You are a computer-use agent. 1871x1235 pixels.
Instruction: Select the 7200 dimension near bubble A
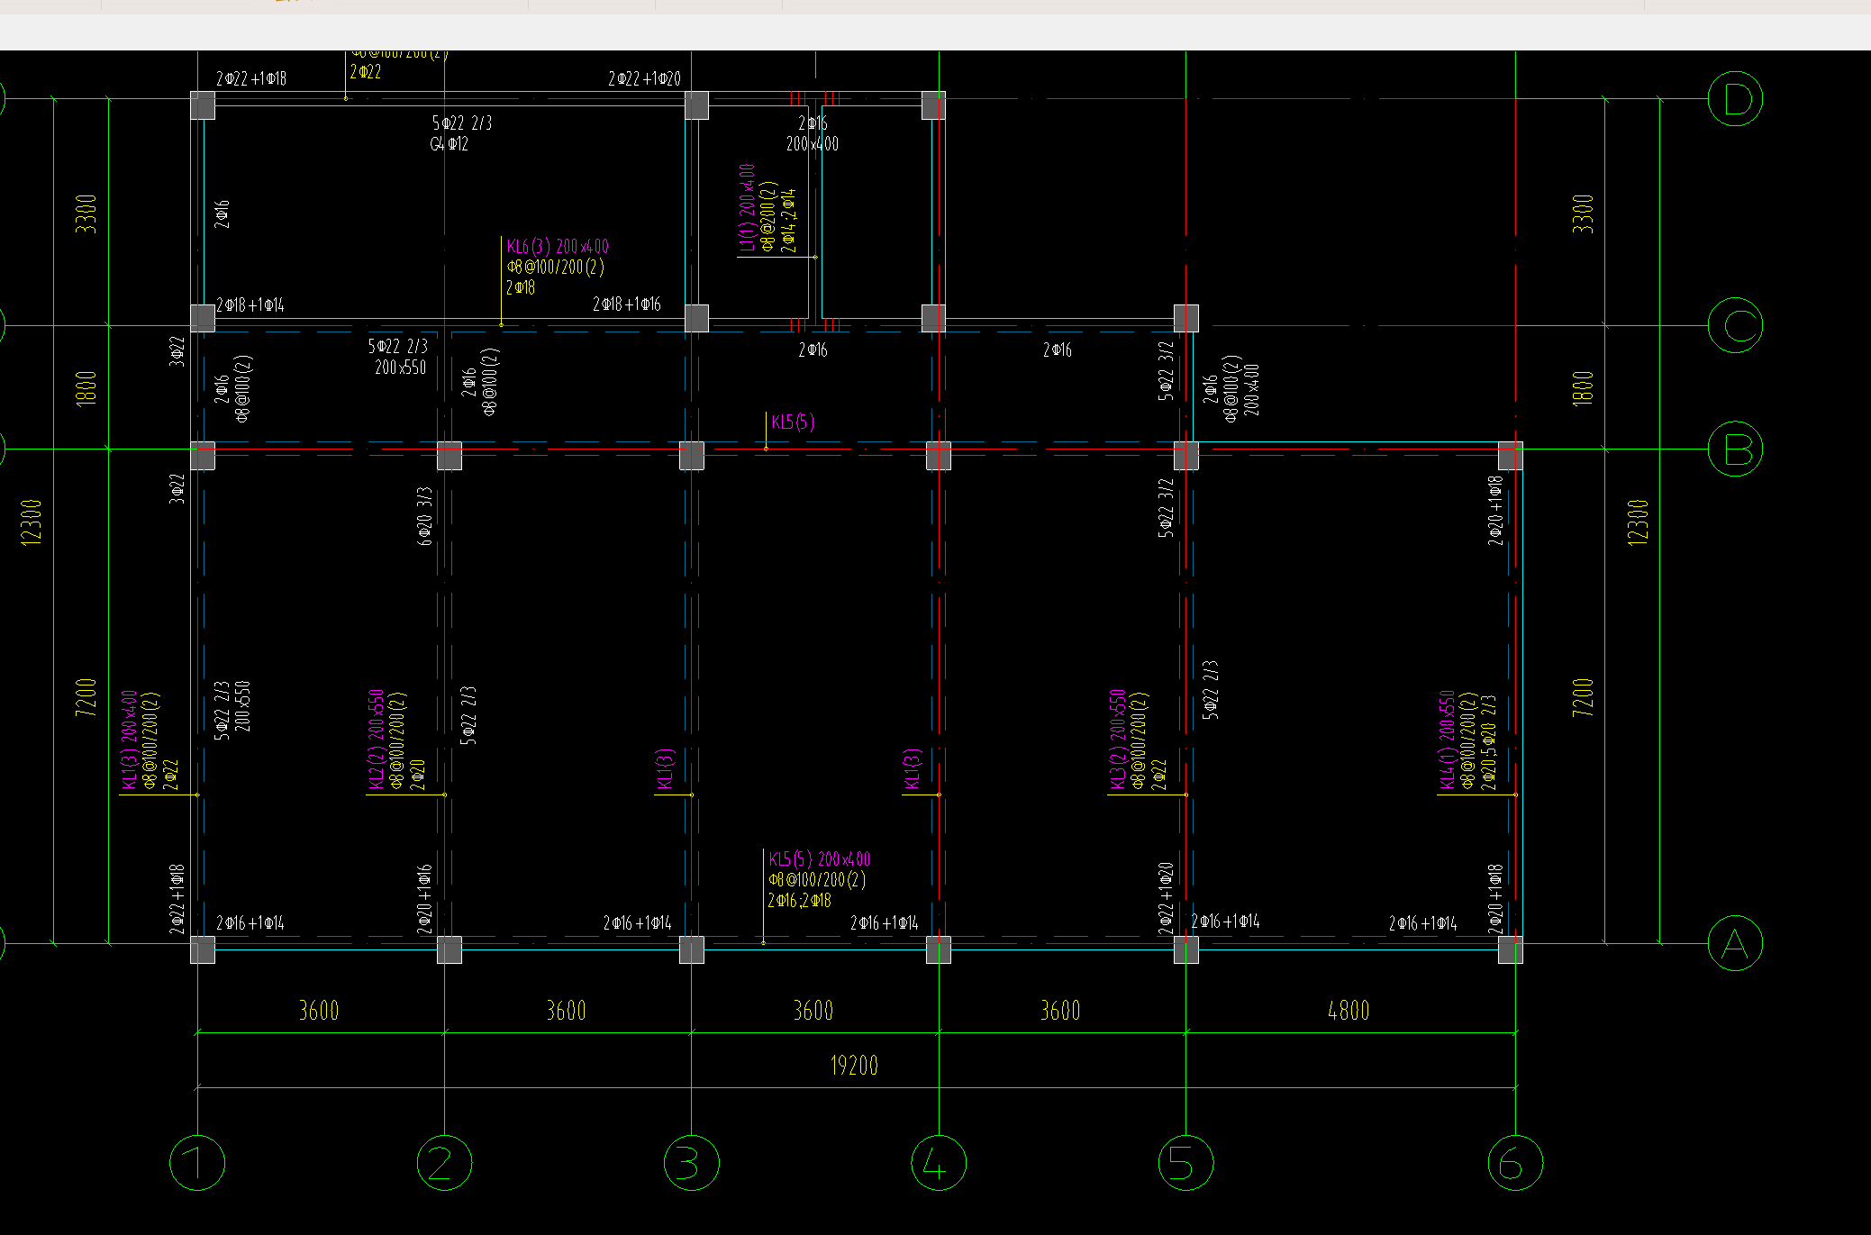pos(1583,697)
